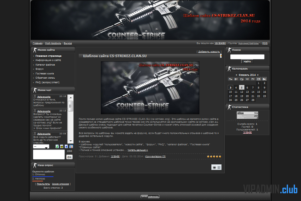Go to next month in calendar
Screen dimensions: 301x201
(x=258, y=75)
